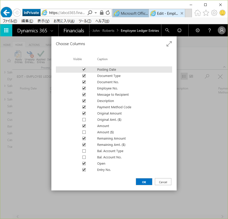The height and width of the screenshot is (219, 228).
Task: Open the ツール(T) menu
Action: tap(85, 21)
